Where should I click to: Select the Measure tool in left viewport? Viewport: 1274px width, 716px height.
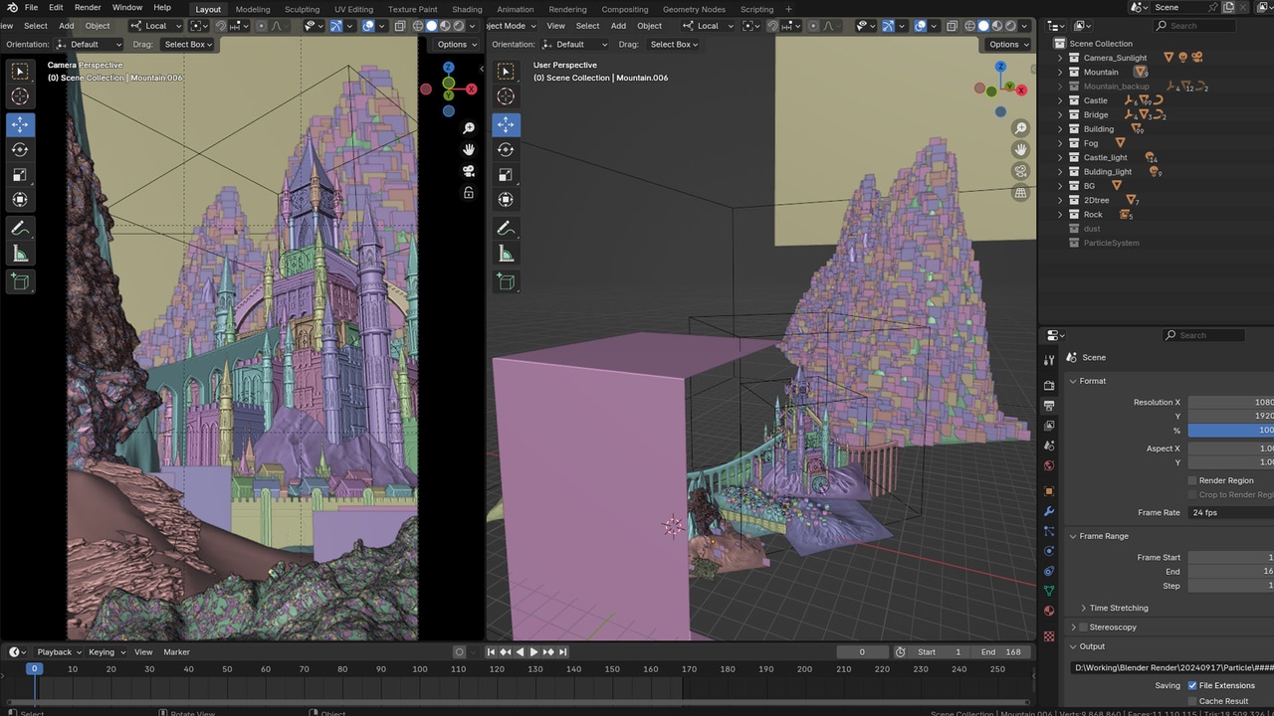pyautogui.click(x=20, y=254)
